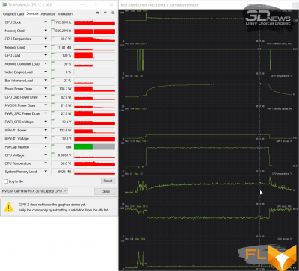Open the PWR_SRC Voltage dropdown
Viewport: 299px width, 271px height.
[46, 122]
